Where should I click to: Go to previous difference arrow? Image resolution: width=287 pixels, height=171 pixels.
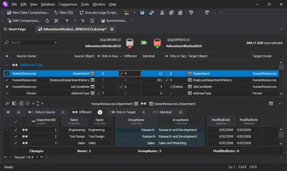tap(33, 103)
